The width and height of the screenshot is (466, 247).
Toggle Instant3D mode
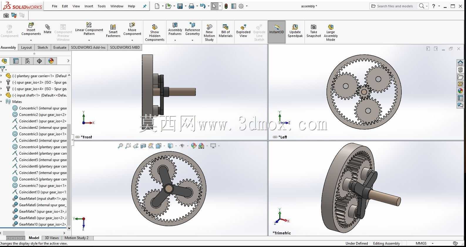click(277, 32)
